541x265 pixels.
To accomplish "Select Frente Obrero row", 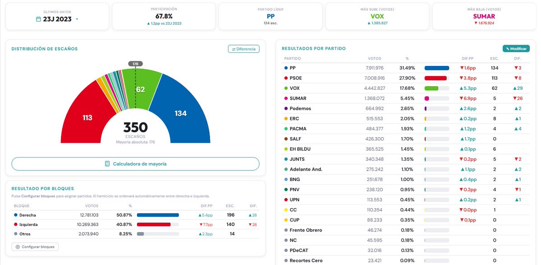I will coord(406,230).
